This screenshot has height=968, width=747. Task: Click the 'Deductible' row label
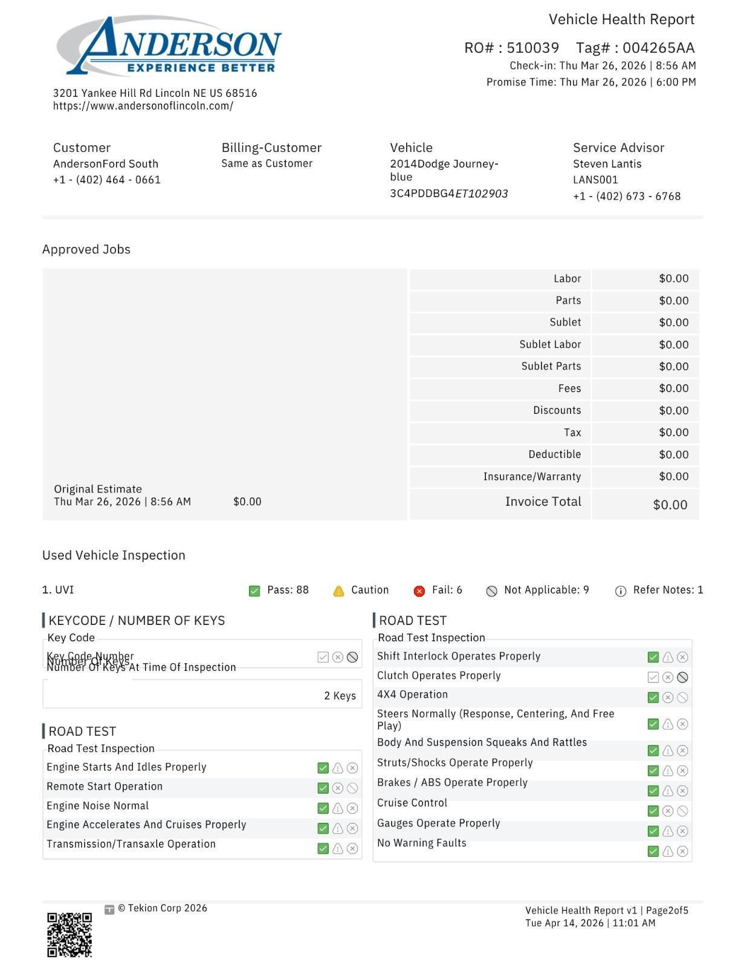(555, 454)
